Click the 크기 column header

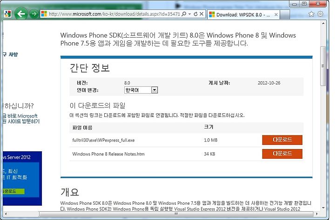point(208,127)
